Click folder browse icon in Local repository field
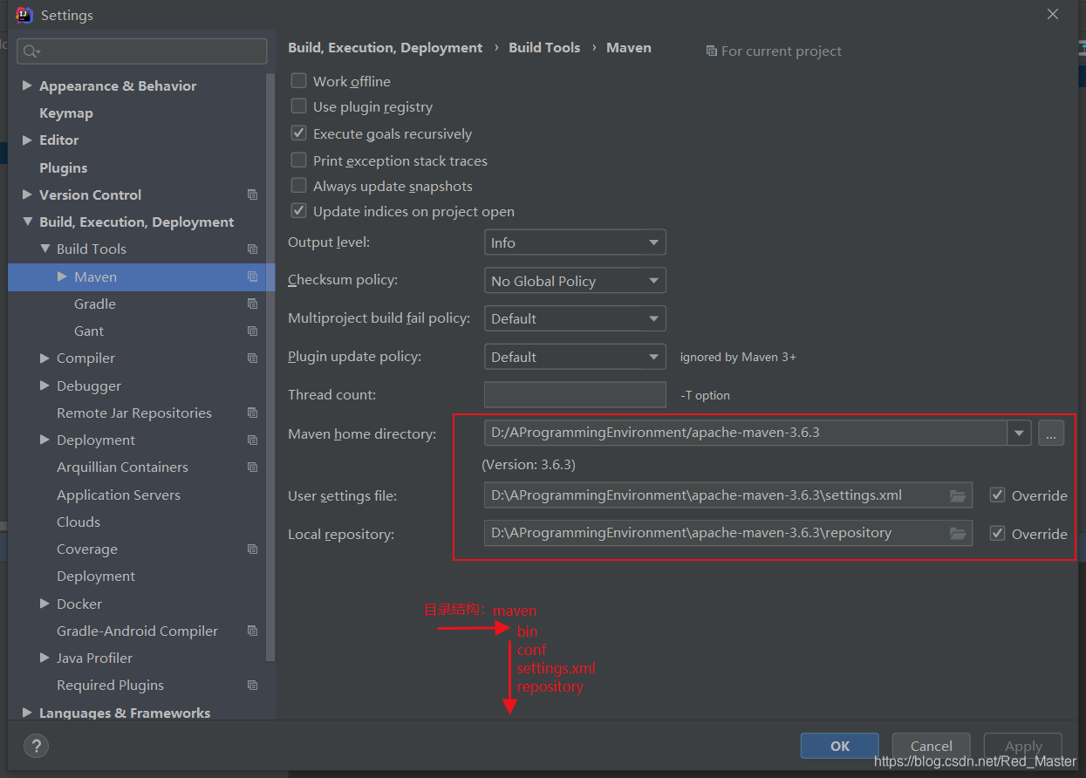This screenshot has width=1086, height=778. (x=958, y=533)
